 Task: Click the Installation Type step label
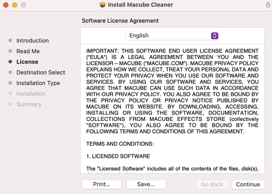38,83
